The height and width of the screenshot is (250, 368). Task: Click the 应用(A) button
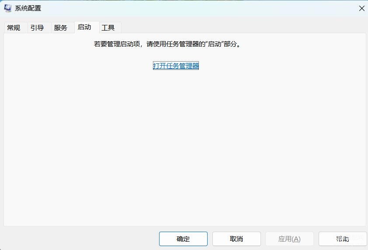pos(289,239)
